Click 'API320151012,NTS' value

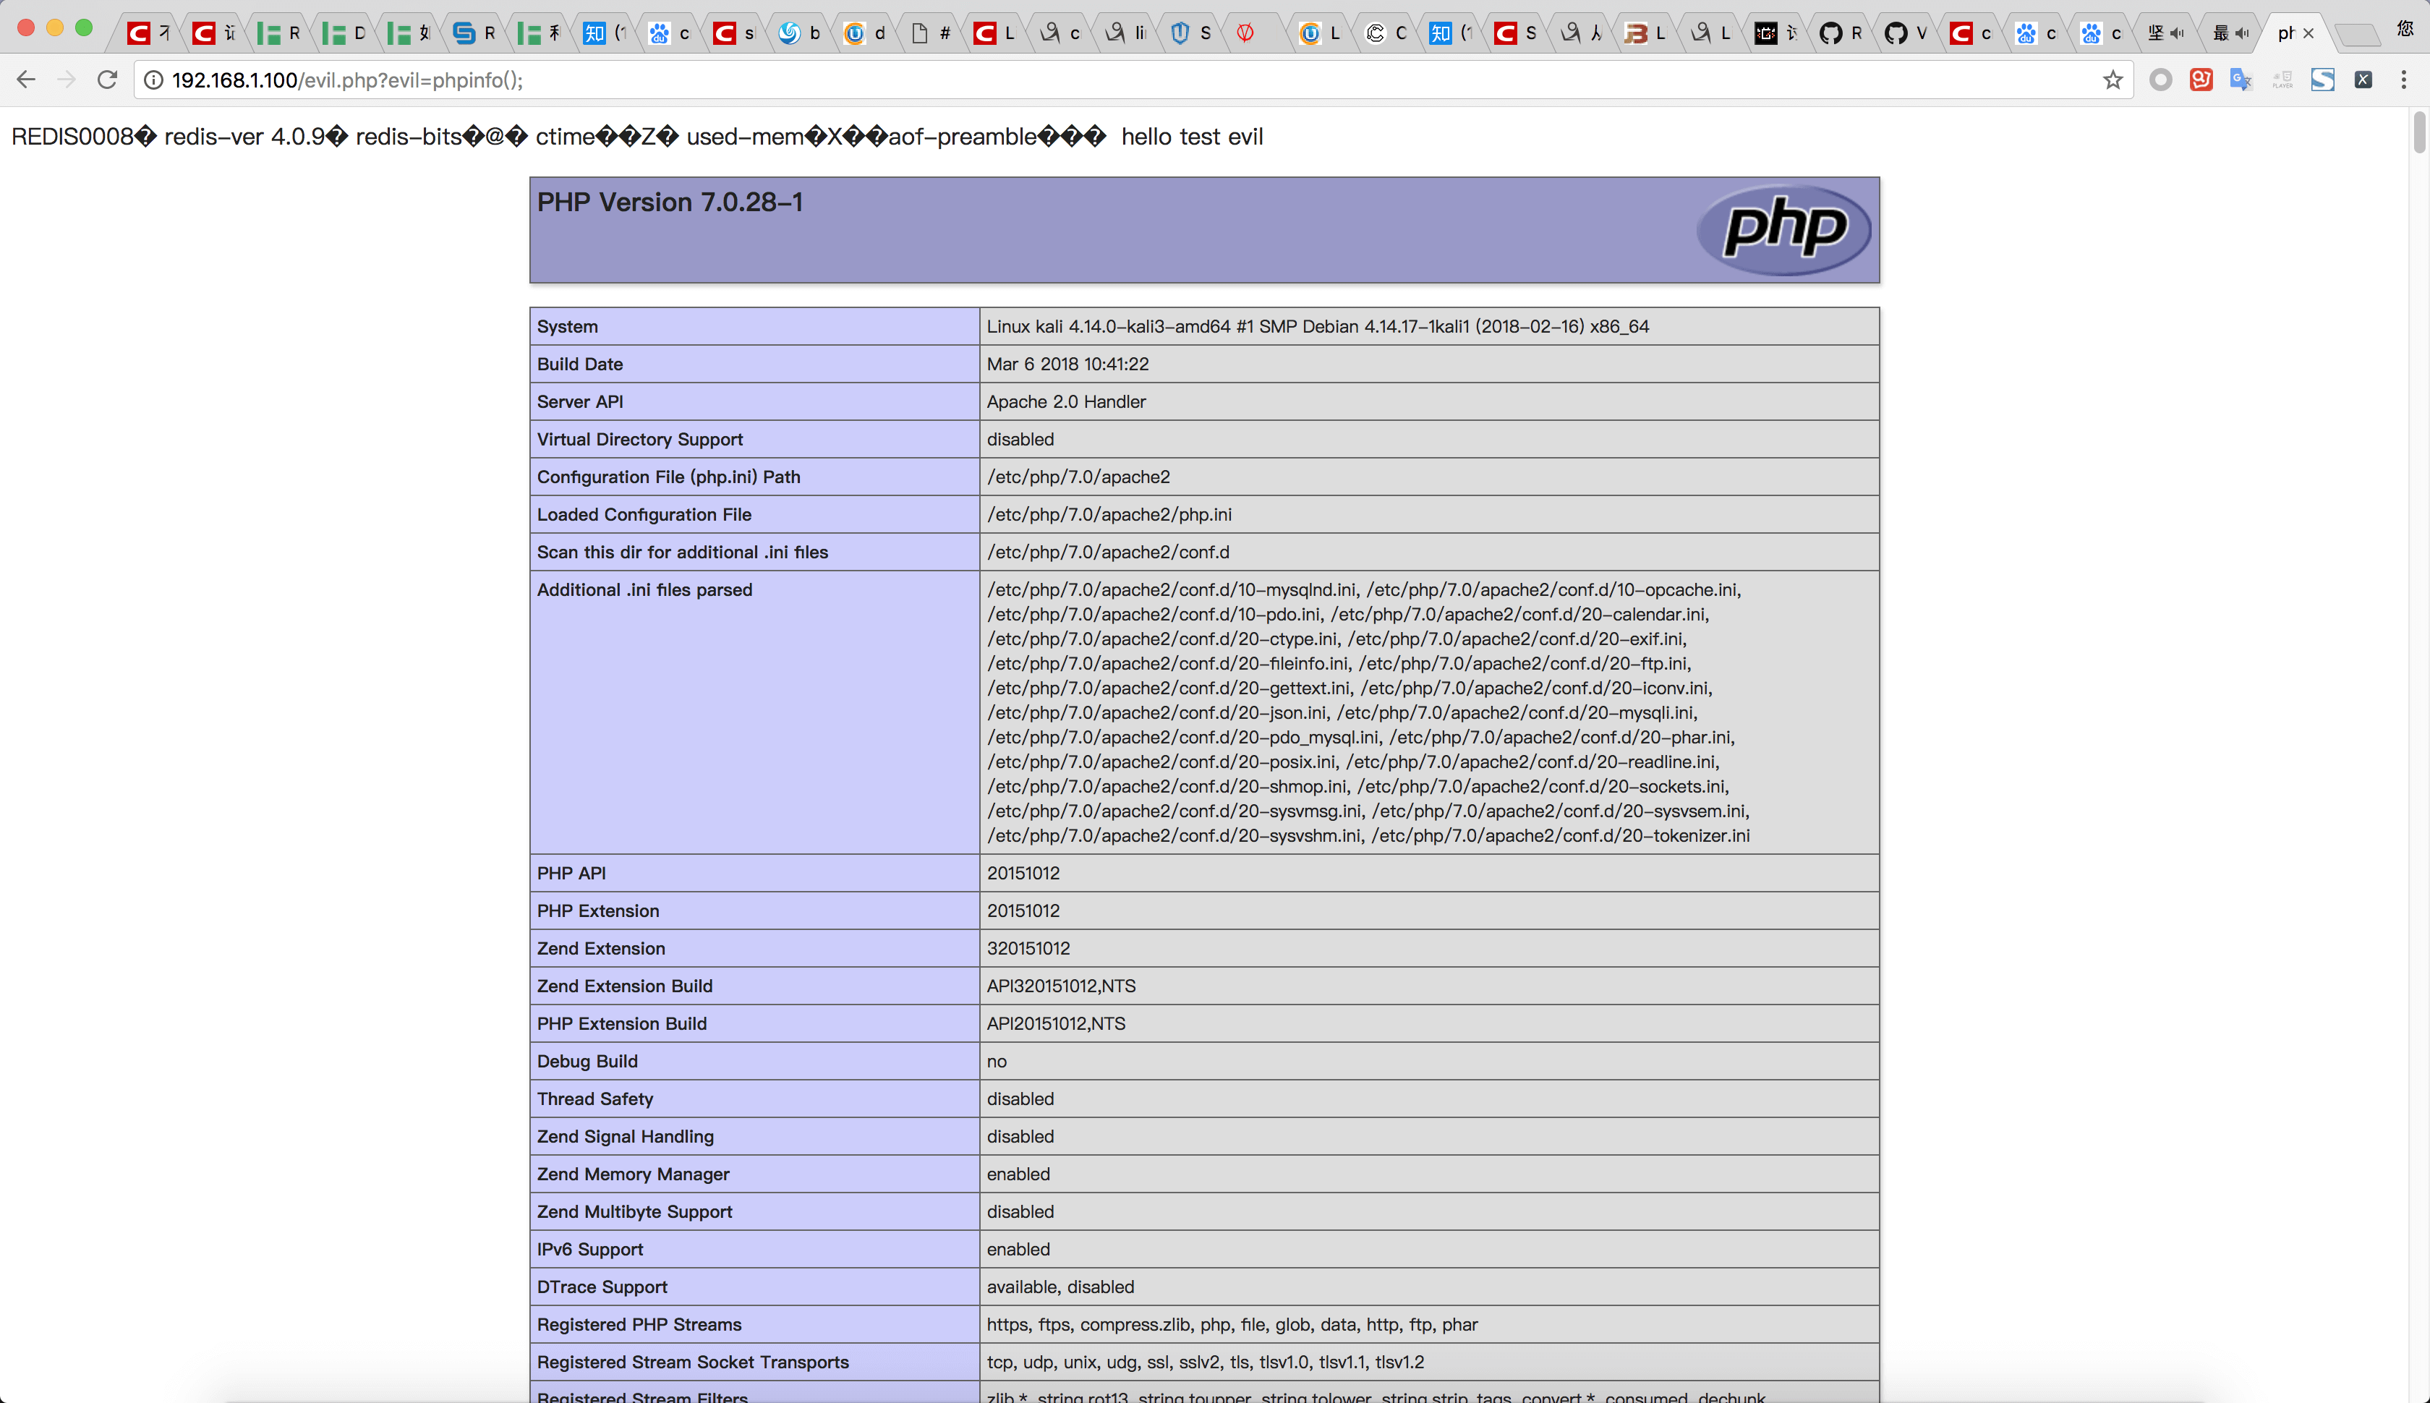[1061, 986]
